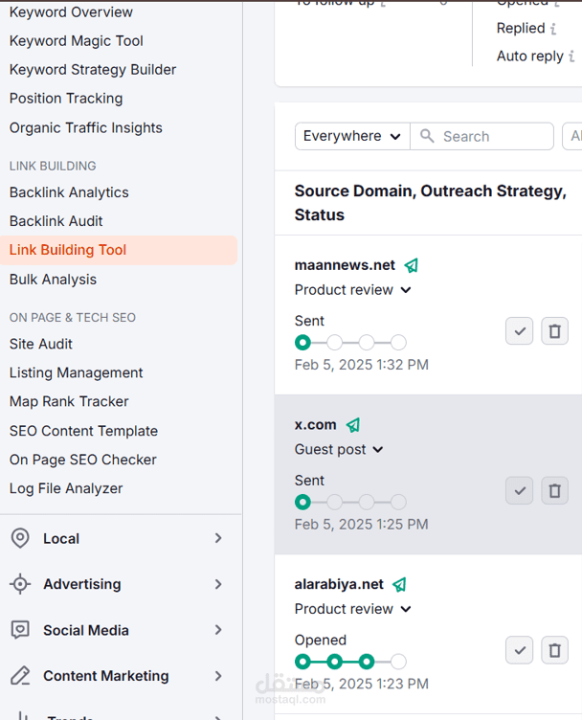Viewport: 582px width, 720px height.
Task: Click the Source Domain, Outreach Strategy column header
Action: 431,203
